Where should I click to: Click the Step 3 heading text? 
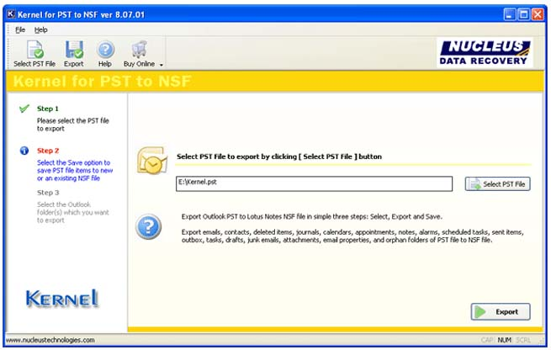click(48, 193)
